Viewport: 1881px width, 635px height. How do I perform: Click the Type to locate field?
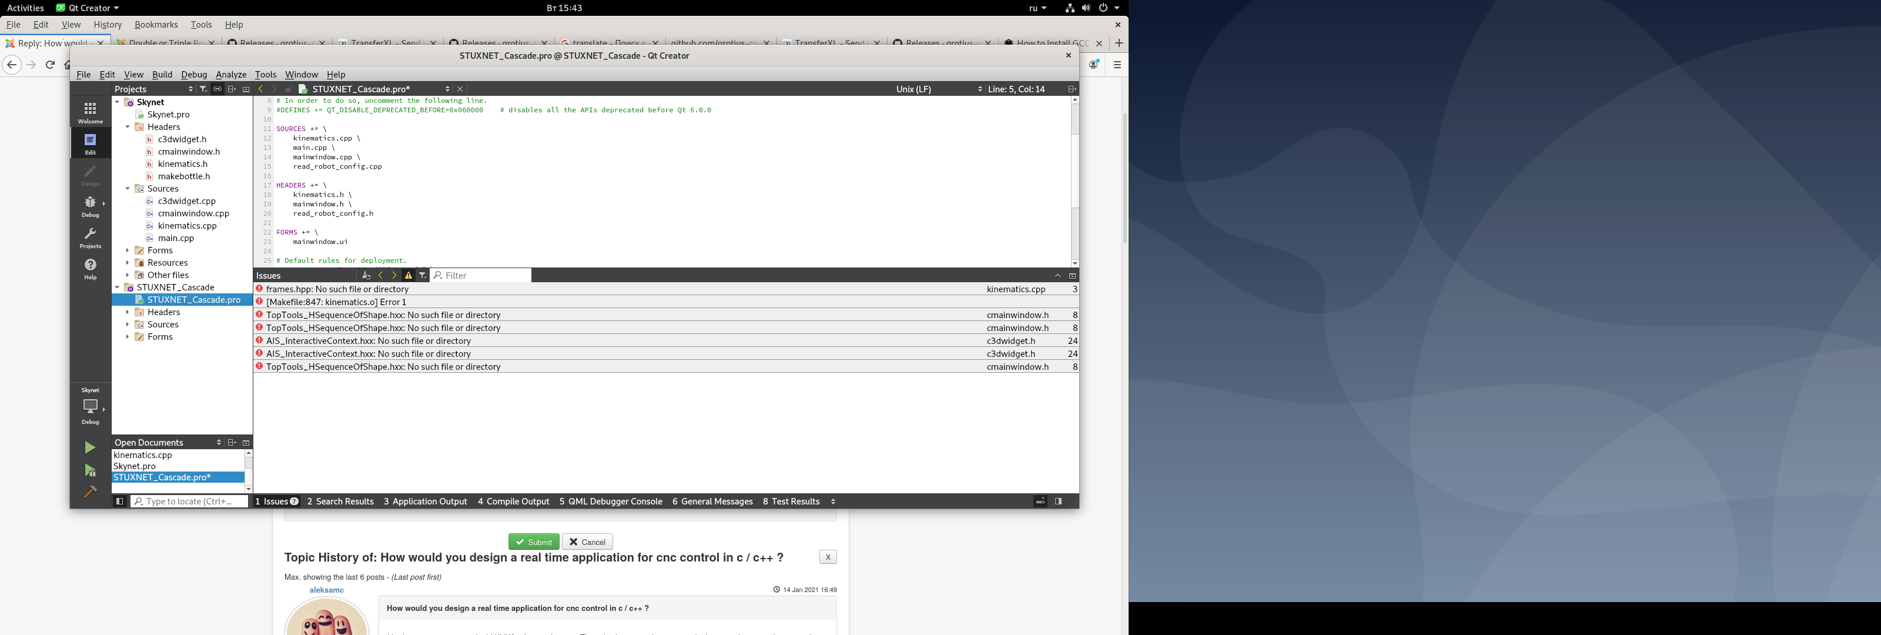(189, 502)
